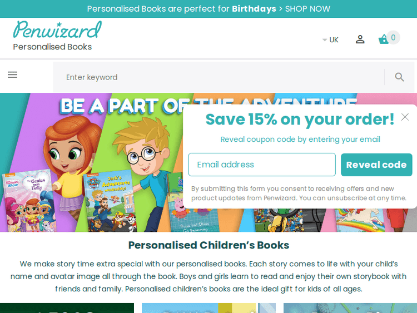Follow the Birthdays SHOP NOW banner link
The height and width of the screenshot is (313, 417).
point(209,9)
